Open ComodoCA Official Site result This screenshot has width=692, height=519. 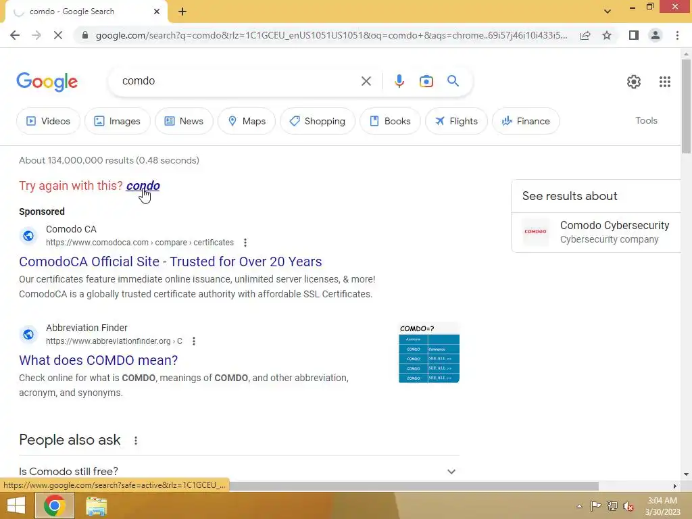170,262
